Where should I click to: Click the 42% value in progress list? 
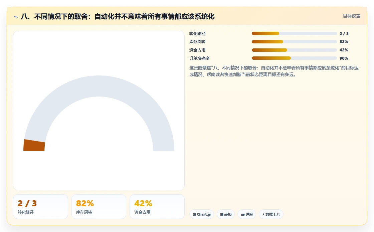pos(344,50)
